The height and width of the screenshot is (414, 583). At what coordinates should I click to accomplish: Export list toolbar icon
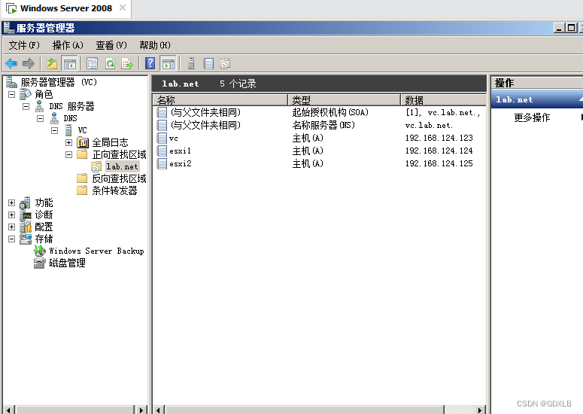[x=127, y=64]
